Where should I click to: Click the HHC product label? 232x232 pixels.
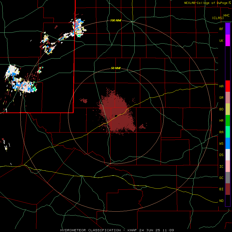226,15
